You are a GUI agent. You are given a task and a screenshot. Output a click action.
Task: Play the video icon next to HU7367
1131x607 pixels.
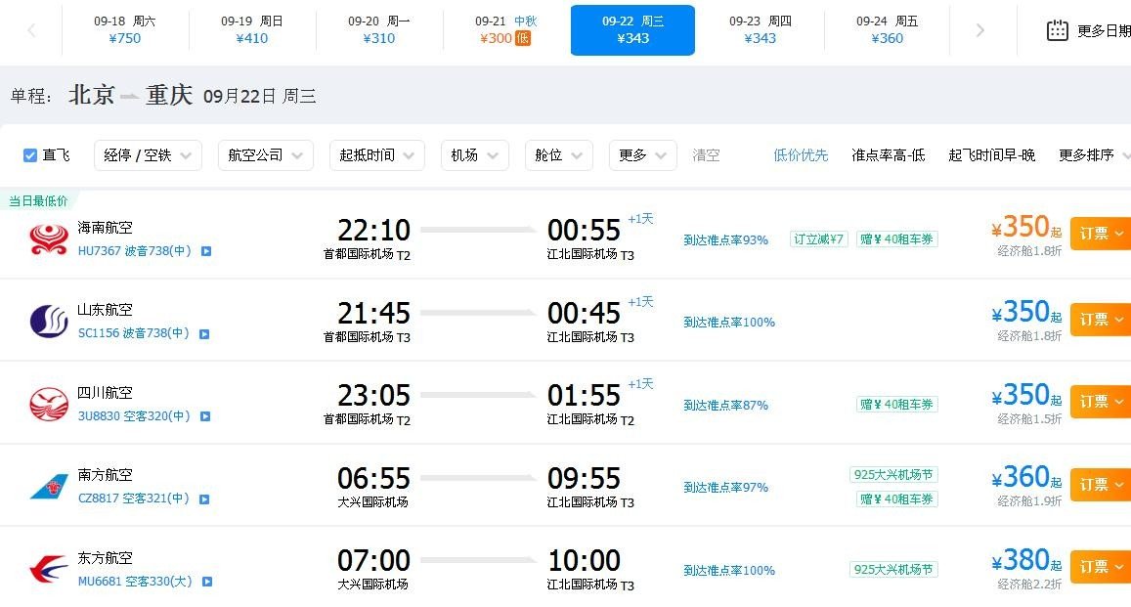(x=204, y=251)
